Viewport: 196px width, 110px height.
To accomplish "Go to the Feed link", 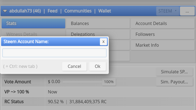I will (x=53, y=11).
